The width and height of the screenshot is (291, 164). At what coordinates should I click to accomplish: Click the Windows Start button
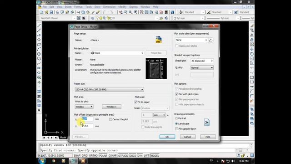(x=42, y=161)
